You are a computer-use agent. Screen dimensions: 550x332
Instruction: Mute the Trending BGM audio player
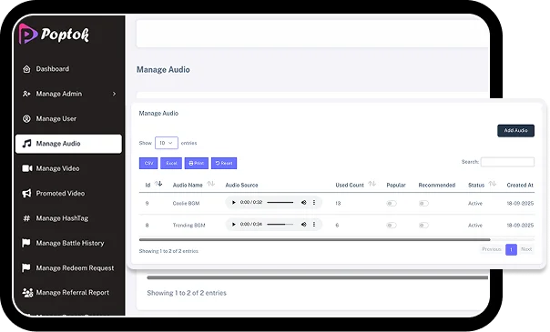tap(304, 224)
